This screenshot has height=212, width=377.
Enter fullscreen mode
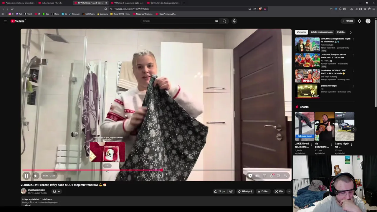coord(286,176)
